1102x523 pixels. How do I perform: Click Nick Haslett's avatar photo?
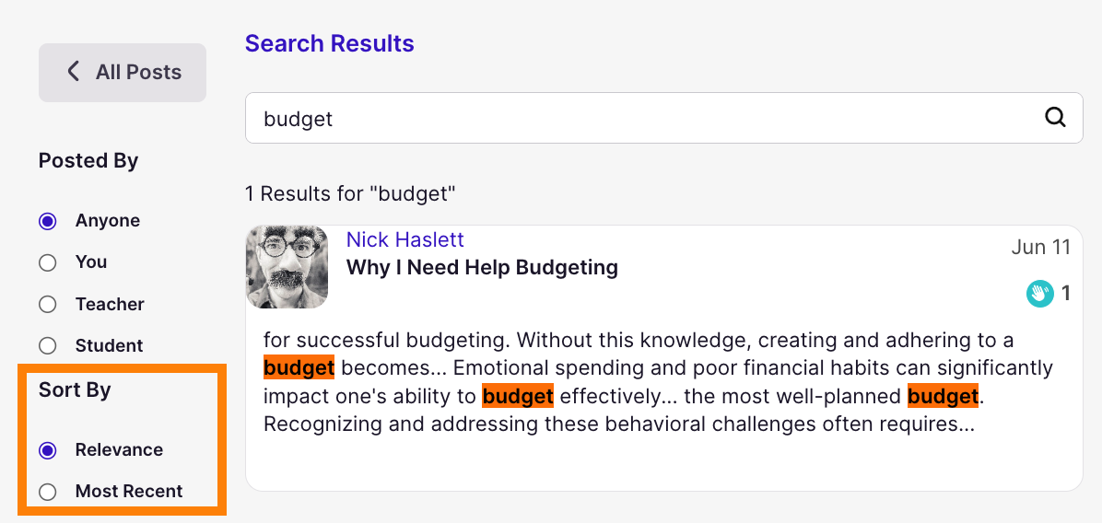click(x=287, y=267)
